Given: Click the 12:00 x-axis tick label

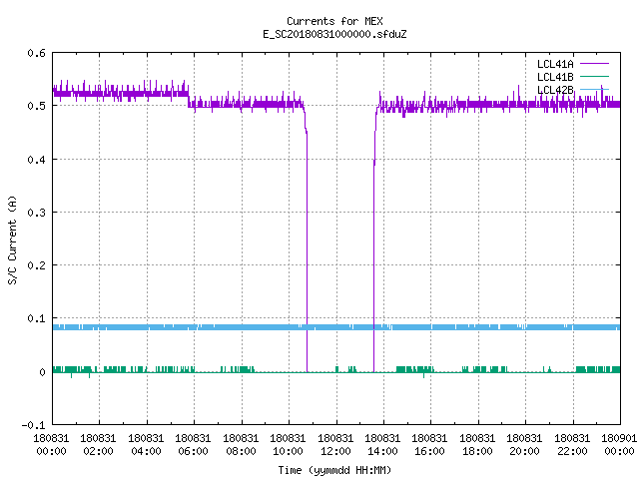Looking at the screenshot, I should point(335,451).
